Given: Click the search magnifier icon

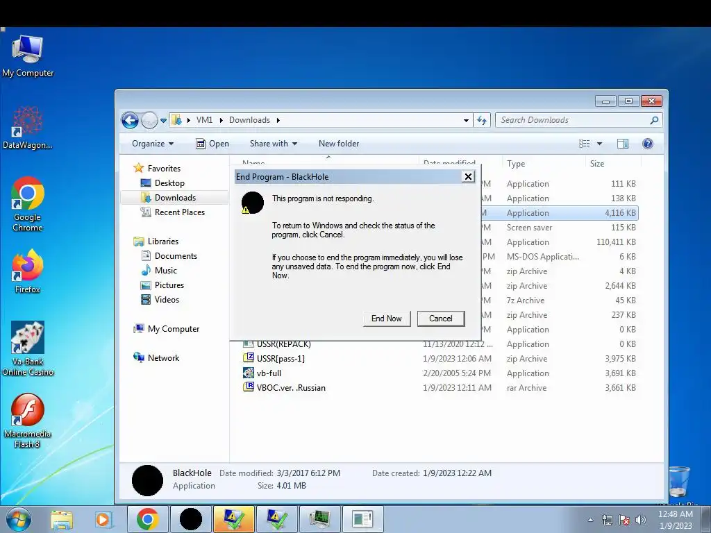Looking at the screenshot, I should click(654, 120).
